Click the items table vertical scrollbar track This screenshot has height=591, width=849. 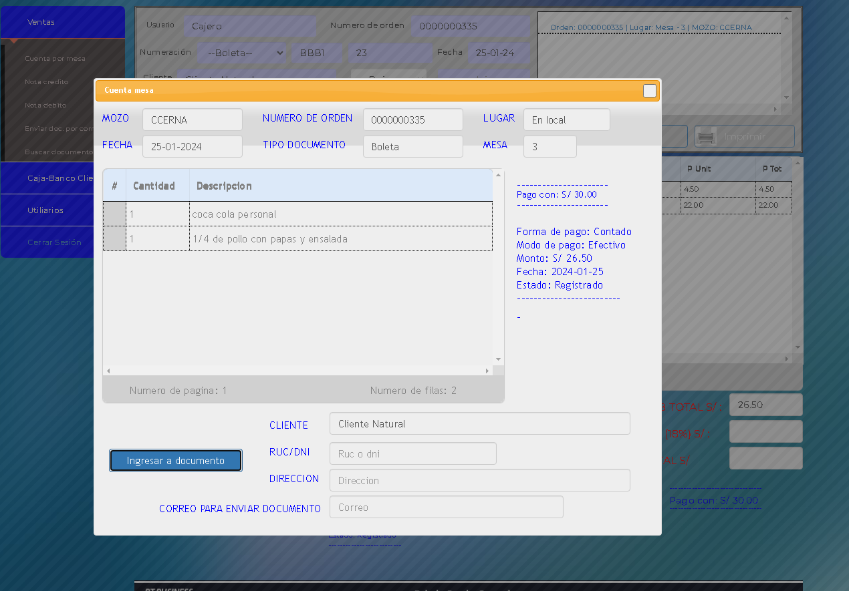[x=498, y=267]
